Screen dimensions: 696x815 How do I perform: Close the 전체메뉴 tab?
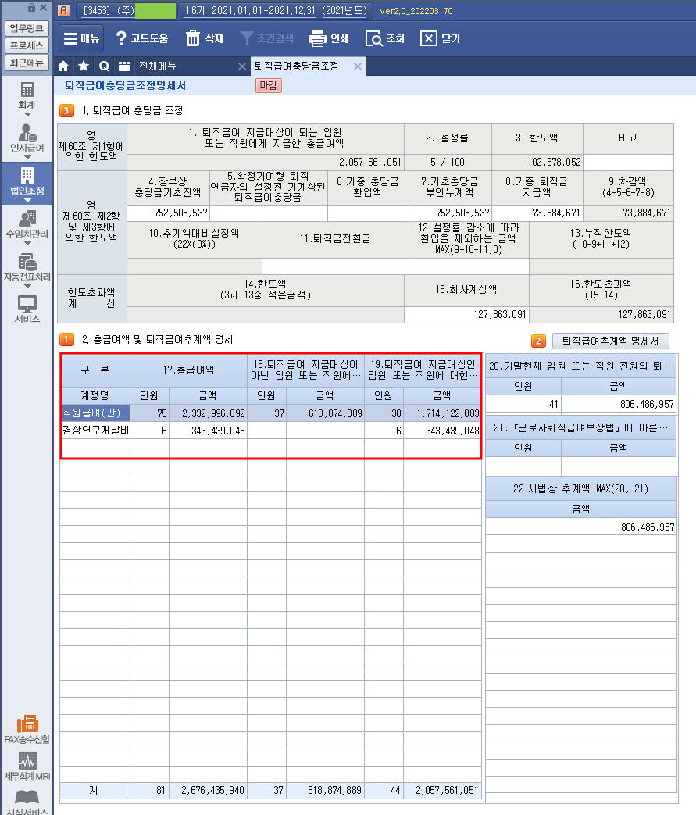[241, 66]
